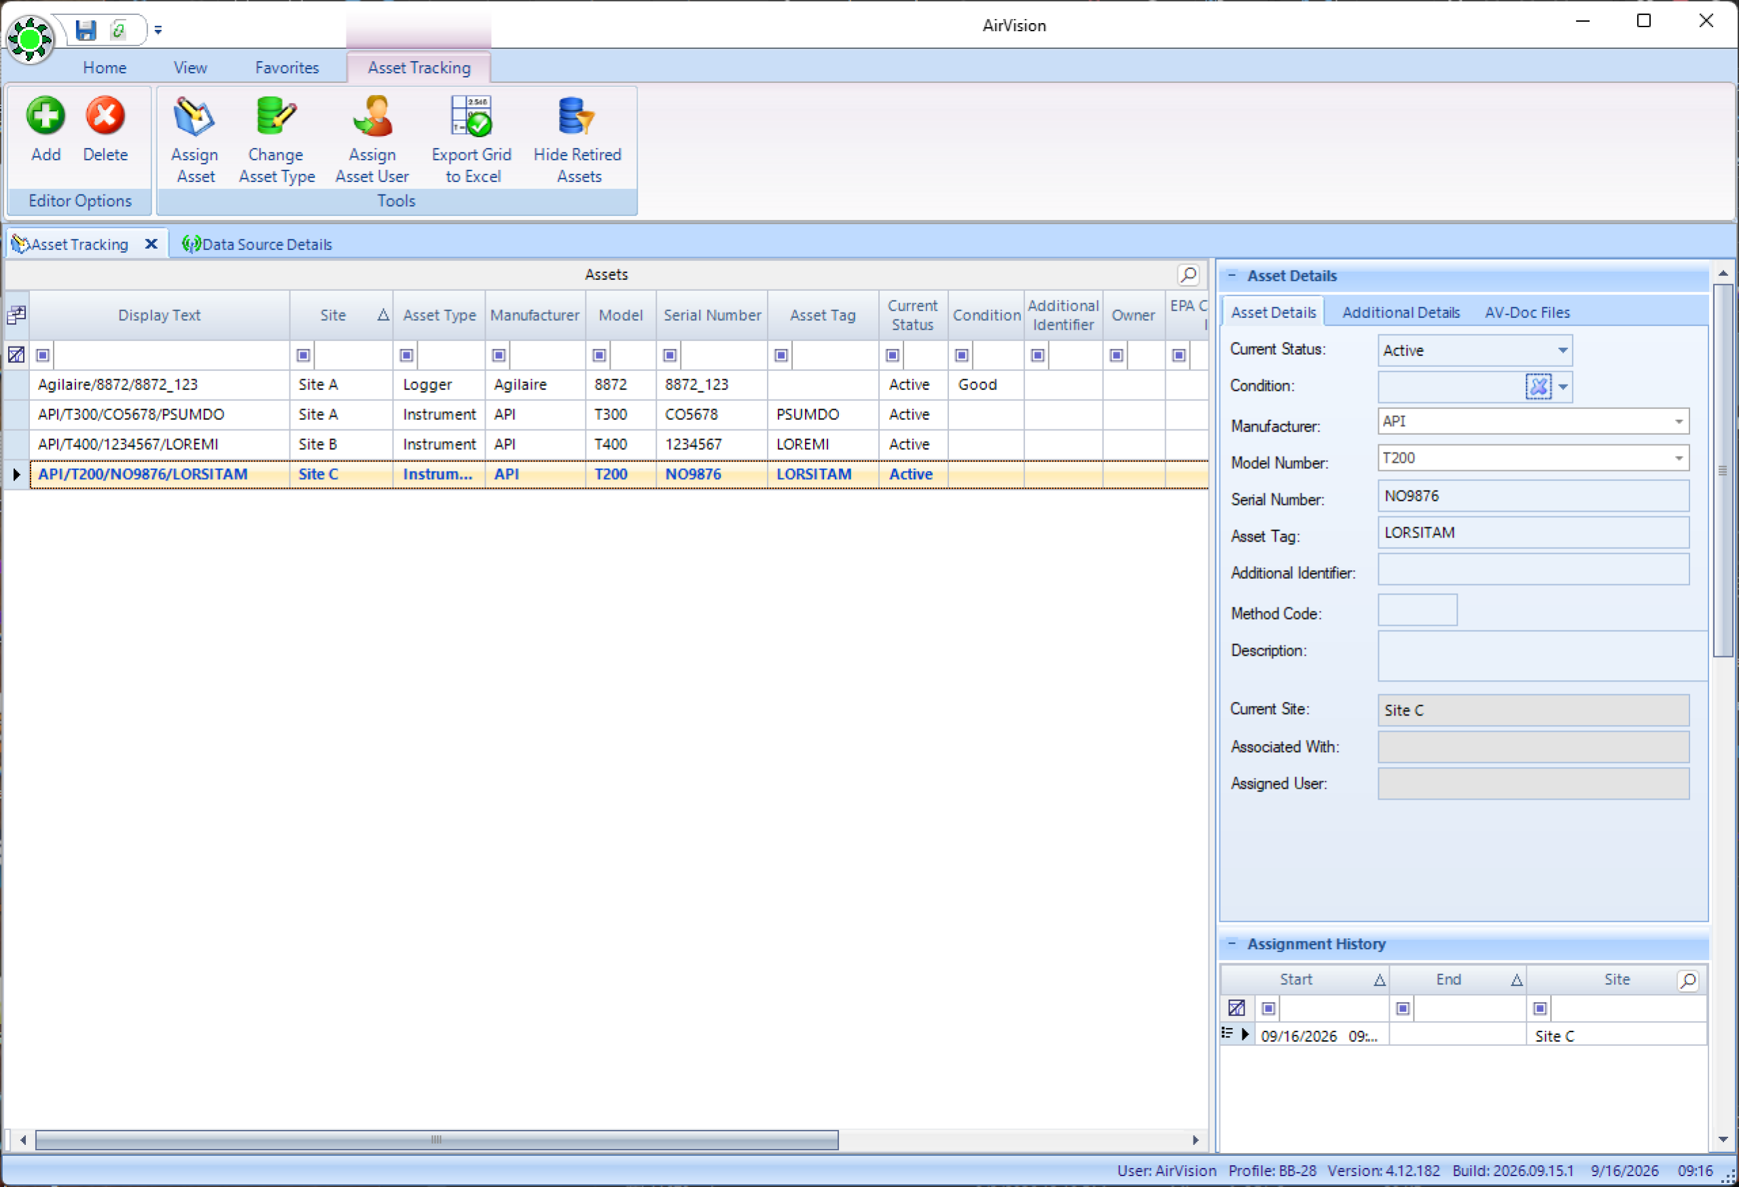Click the filter toggle under Serial Number column
Image resolution: width=1739 pixels, height=1187 pixels.
pos(670,355)
